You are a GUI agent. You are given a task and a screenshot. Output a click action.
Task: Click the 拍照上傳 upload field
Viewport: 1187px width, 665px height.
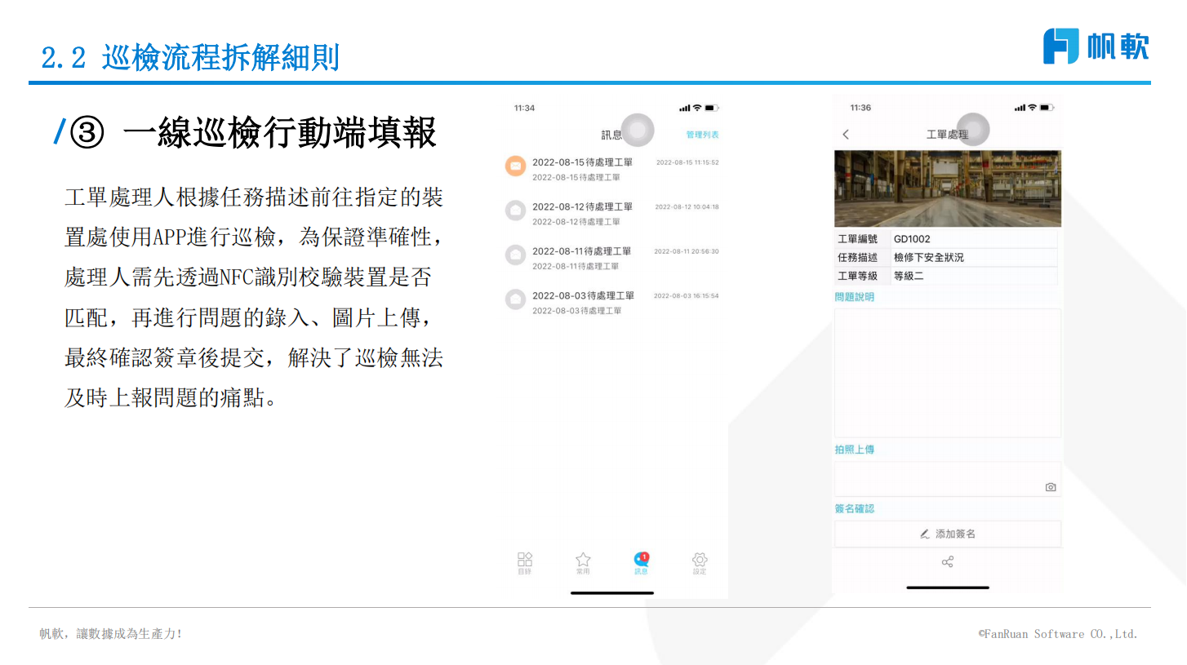click(x=939, y=479)
